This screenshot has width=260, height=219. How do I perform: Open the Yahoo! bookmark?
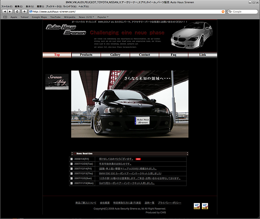tap(24, 17)
